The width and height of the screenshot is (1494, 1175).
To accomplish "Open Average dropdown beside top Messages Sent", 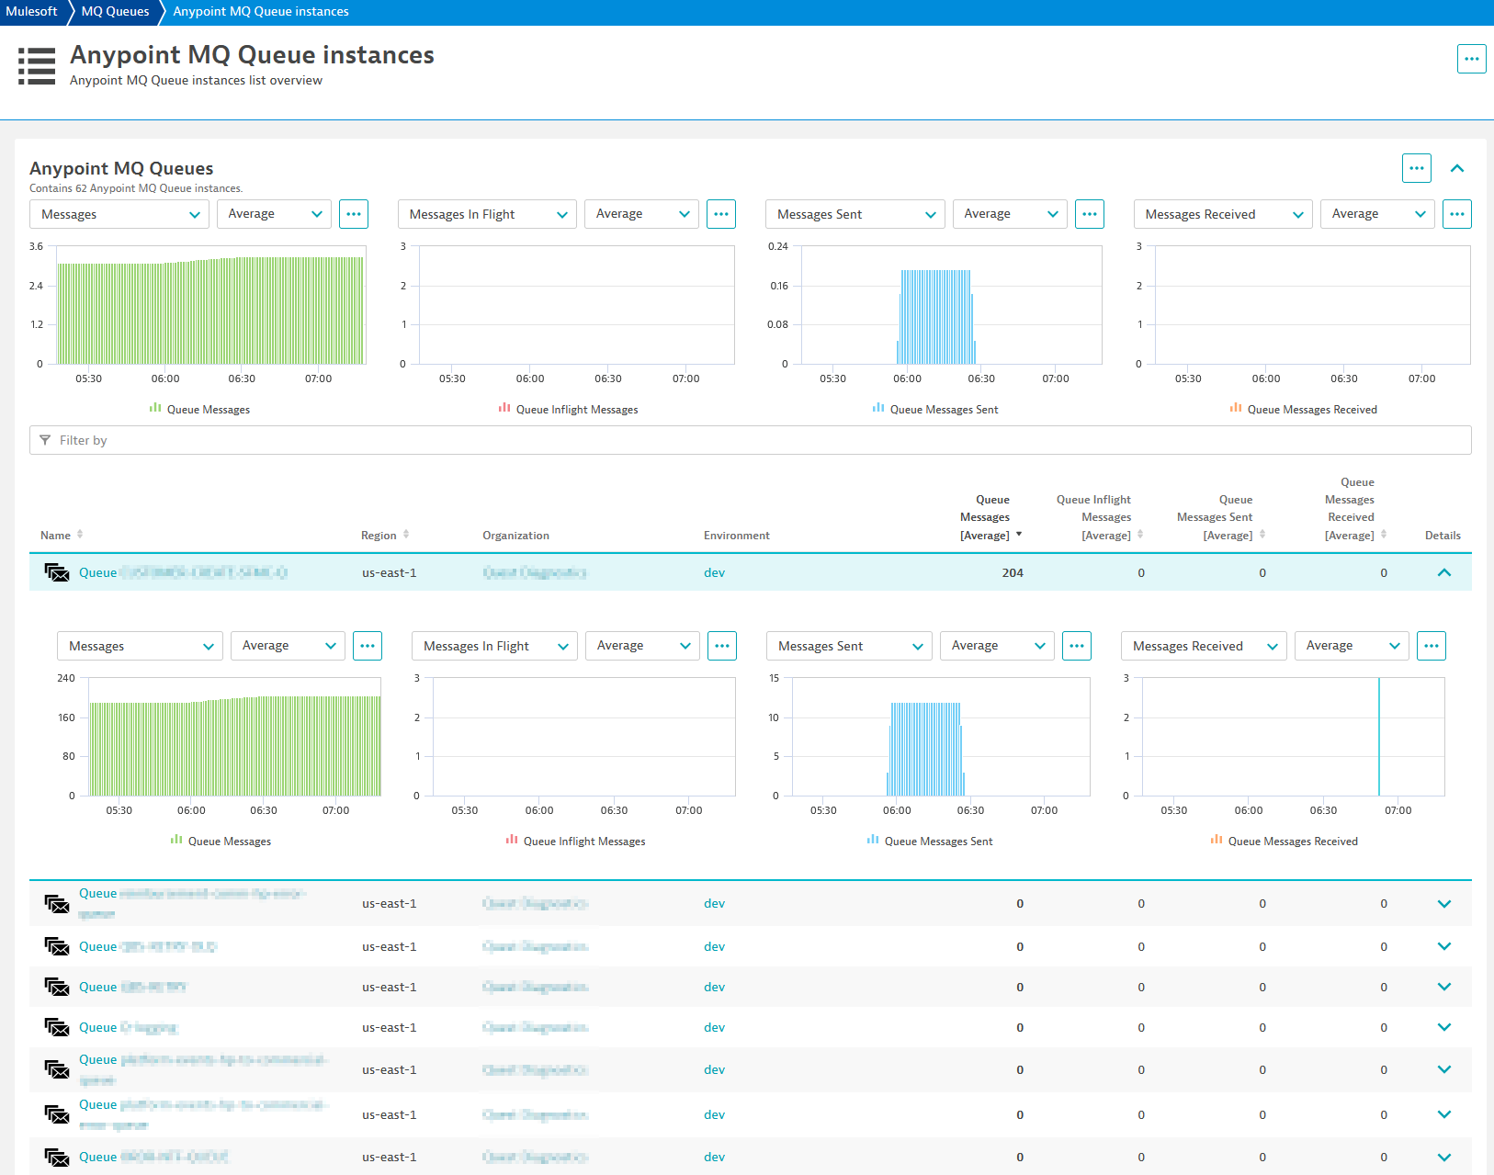I will point(1010,214).
